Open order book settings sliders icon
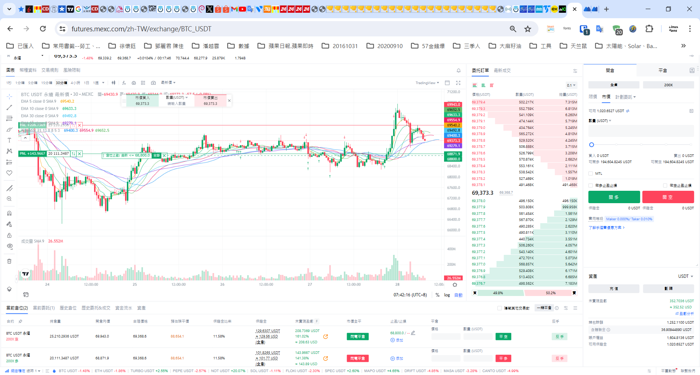The height and width of the screenshot is (375, 700). (575, 71)
